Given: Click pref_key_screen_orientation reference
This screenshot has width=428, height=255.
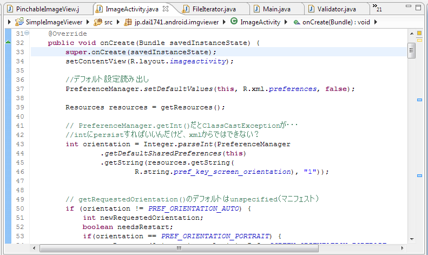Looking at the screenshot, I should click(232, 172).
